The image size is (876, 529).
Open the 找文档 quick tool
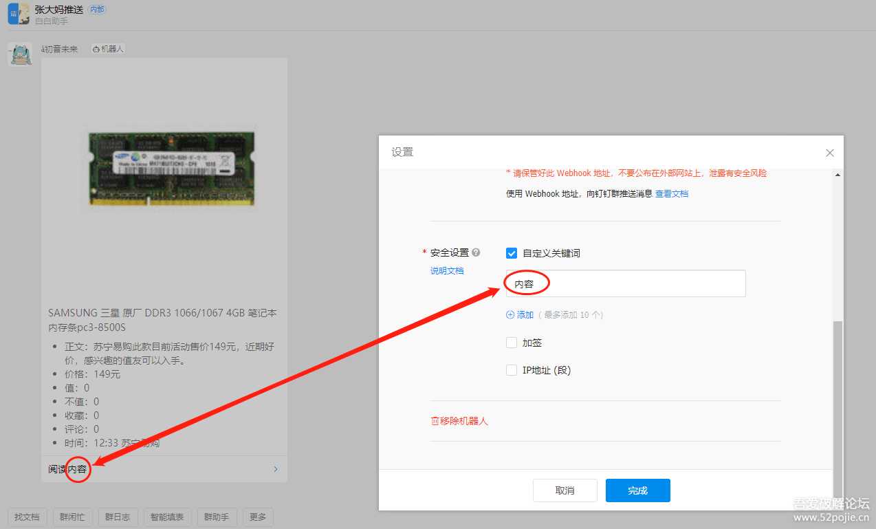[x=27, y=517]
